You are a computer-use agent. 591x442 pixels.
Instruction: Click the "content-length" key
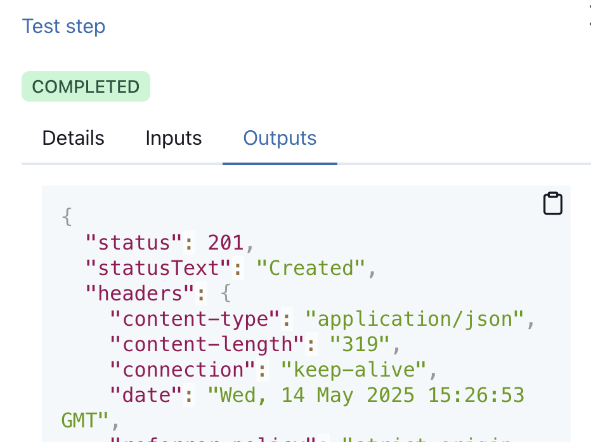tap(207, 344)
